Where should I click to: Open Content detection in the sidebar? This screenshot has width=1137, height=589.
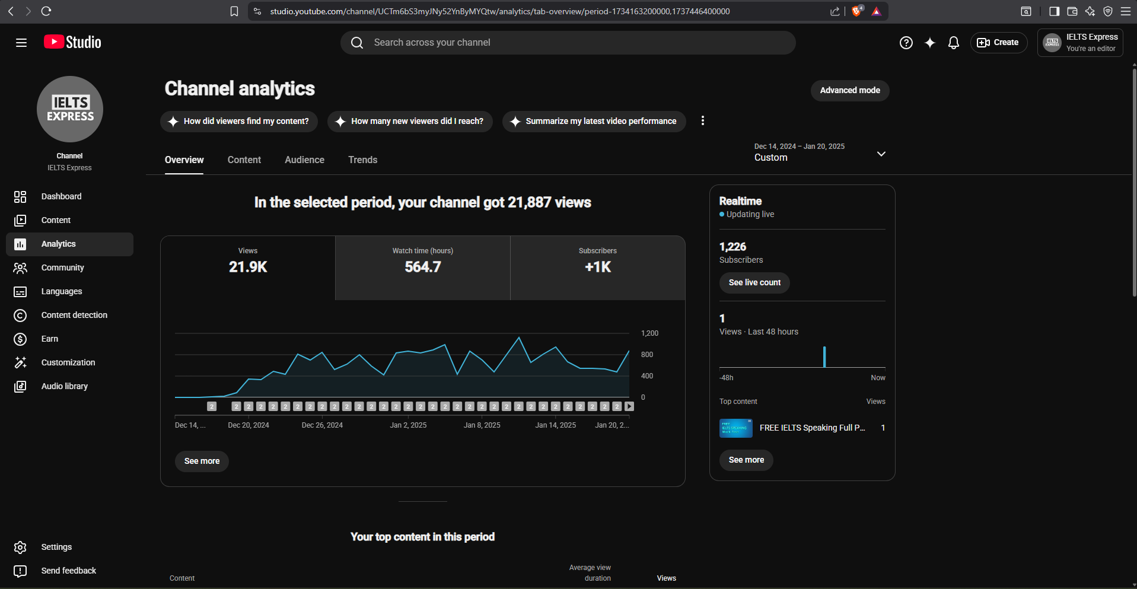click(x=69, y=315)
